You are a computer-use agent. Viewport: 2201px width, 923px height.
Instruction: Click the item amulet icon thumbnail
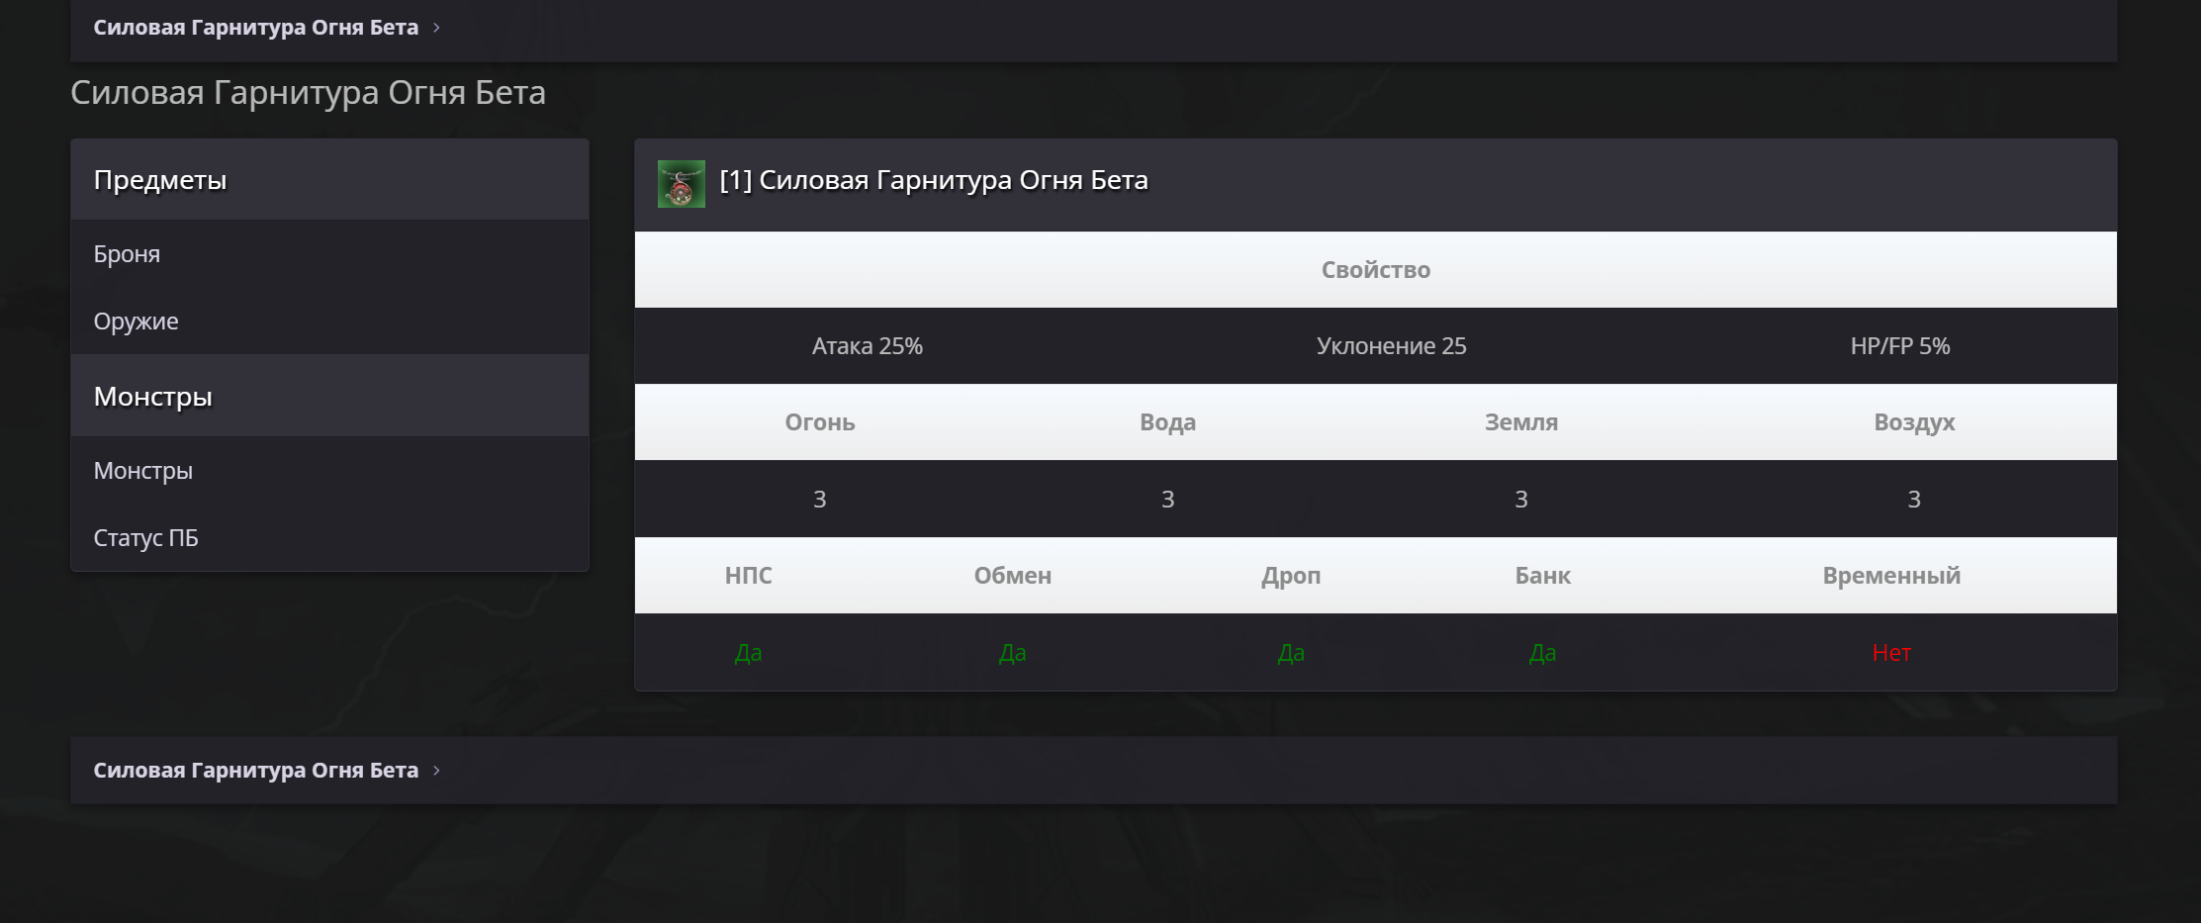click(682, 184)
